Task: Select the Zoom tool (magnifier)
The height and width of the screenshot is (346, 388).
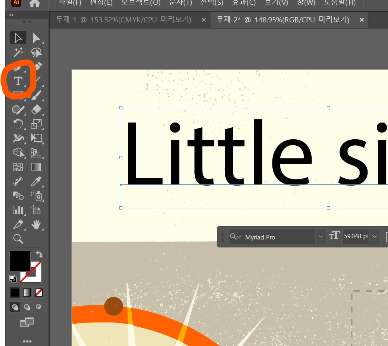Action: coord(18,239)
